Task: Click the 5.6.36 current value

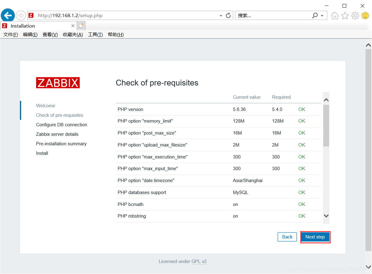Action: click(x=239, y=109)
